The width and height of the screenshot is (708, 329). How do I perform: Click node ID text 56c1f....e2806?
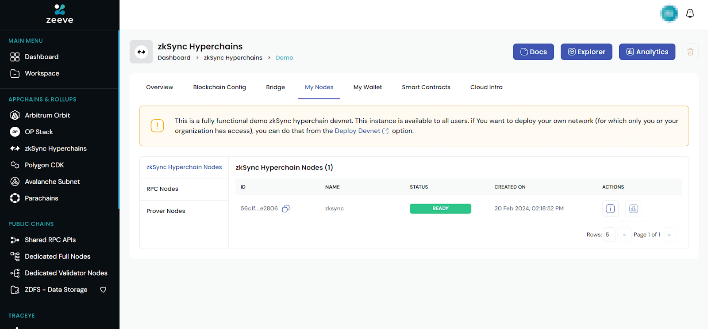tap(259, 208)
